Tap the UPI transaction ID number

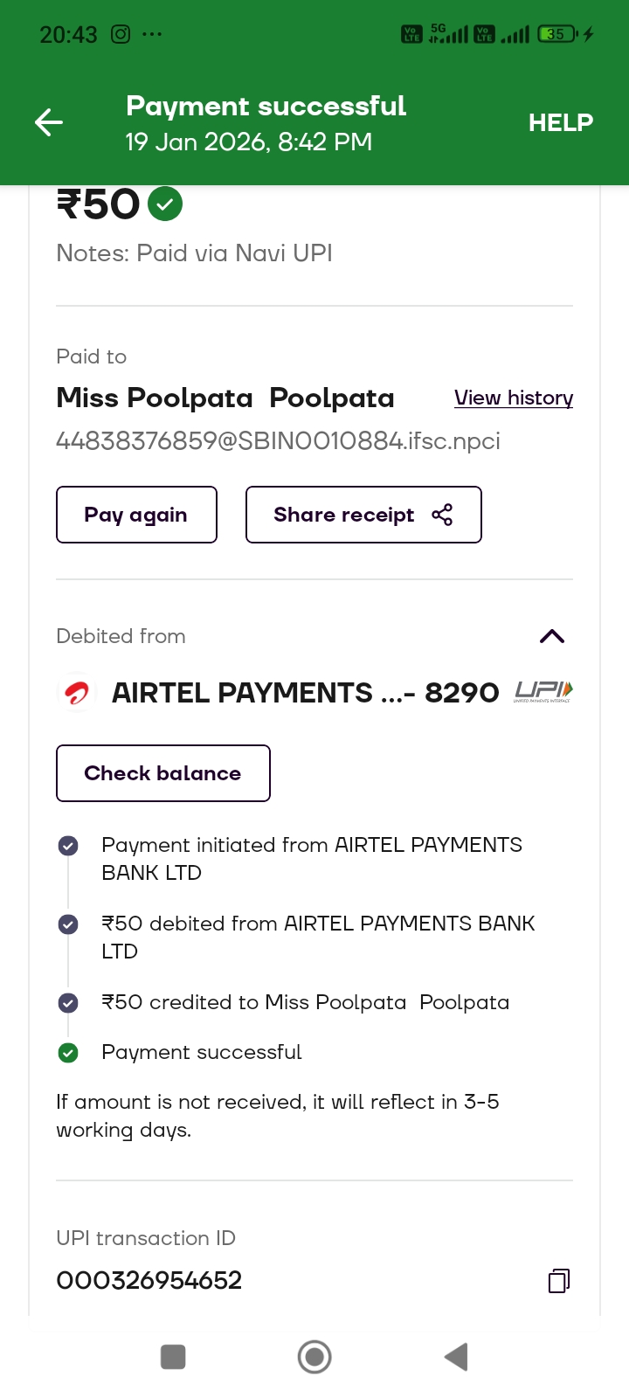click(149, 1281)
